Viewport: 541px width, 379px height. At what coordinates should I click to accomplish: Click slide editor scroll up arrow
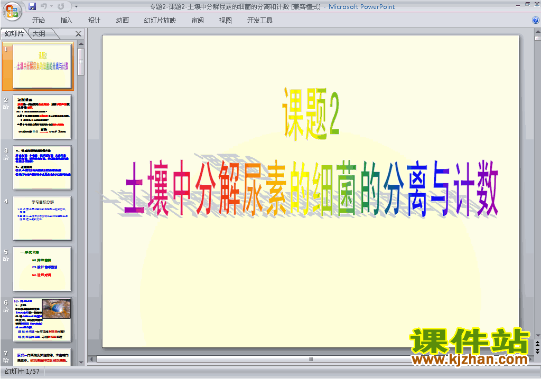[x=537, y=32]
